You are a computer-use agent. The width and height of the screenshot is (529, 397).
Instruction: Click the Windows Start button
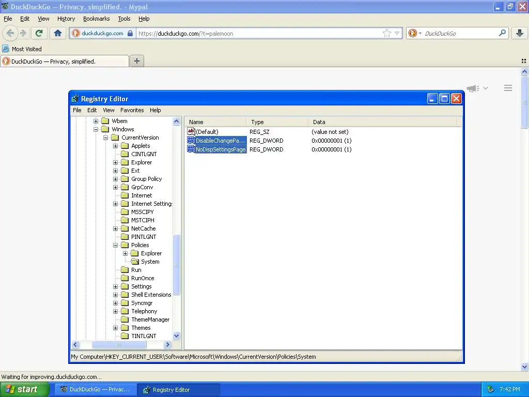pos(24,390)
